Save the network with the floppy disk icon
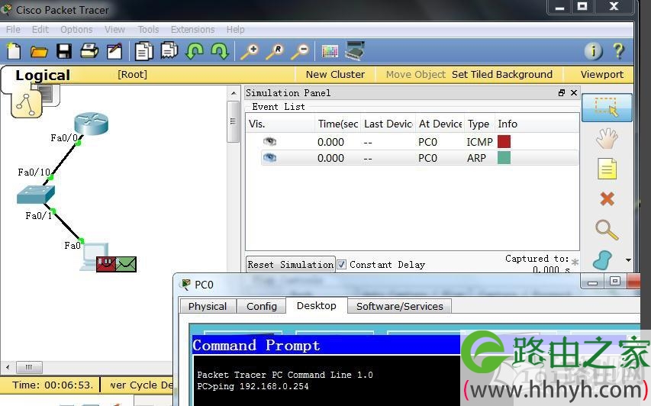 [x=64, y=51]
